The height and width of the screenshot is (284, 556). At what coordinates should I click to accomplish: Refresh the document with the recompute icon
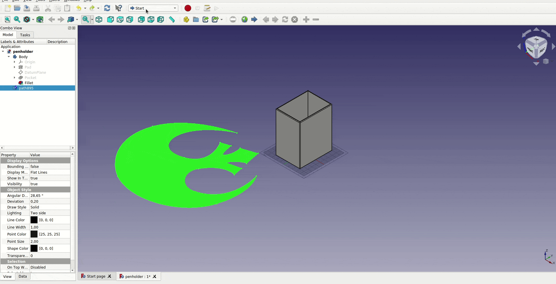107,8
